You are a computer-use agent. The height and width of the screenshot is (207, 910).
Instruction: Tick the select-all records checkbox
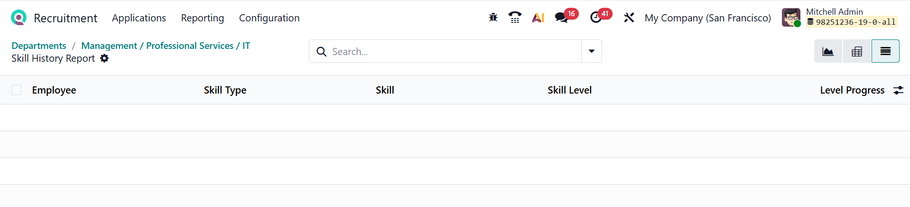point(17,90)
